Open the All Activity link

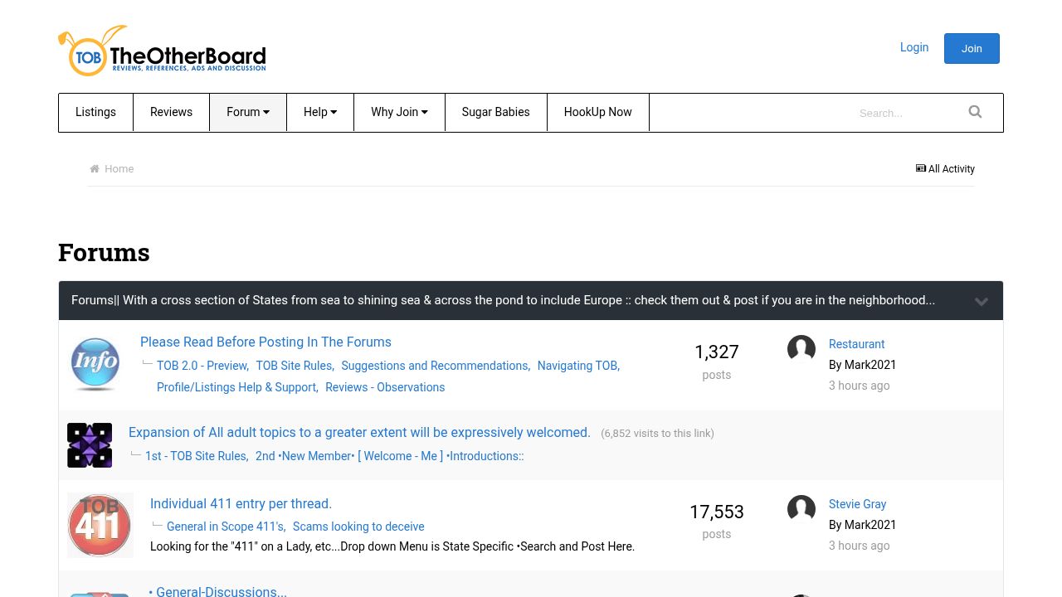click(945, 168)
